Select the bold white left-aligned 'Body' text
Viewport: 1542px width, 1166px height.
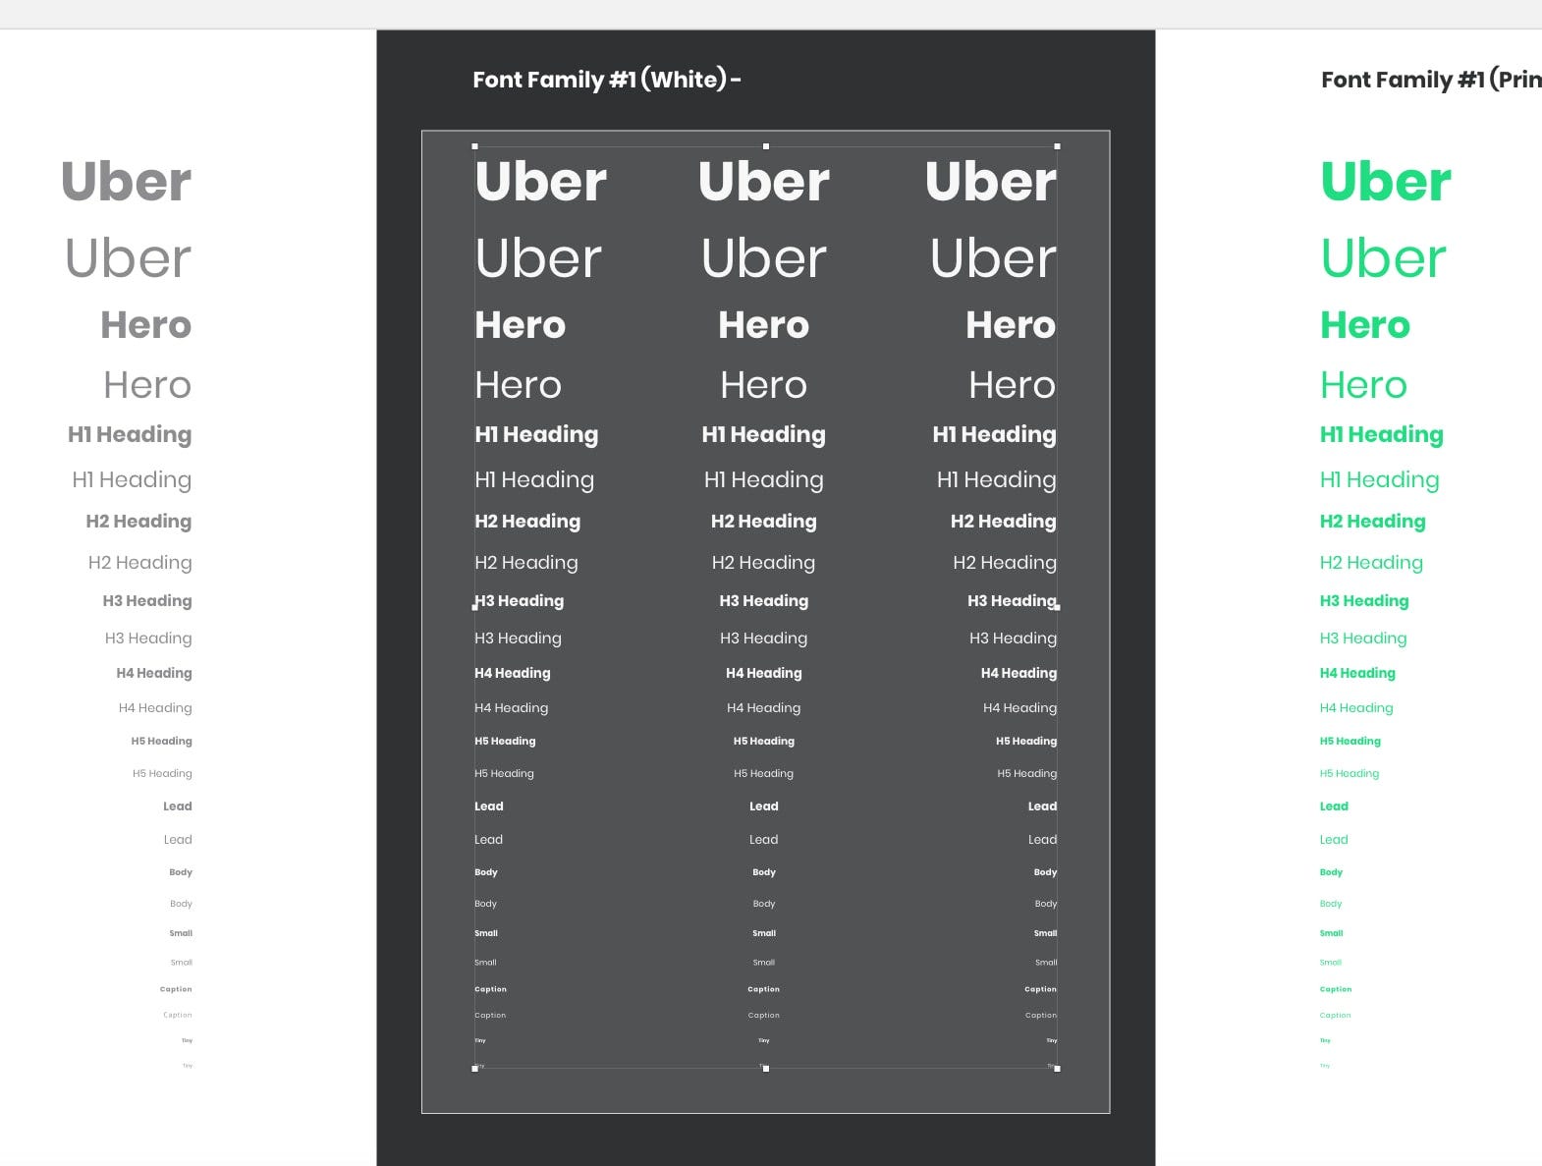[486, 872]
